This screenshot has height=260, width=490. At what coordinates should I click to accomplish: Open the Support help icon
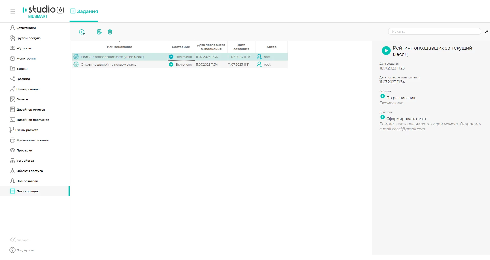(x=12, y=250)
